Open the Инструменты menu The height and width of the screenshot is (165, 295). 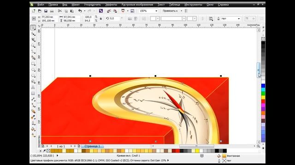(x=193, y=5)
